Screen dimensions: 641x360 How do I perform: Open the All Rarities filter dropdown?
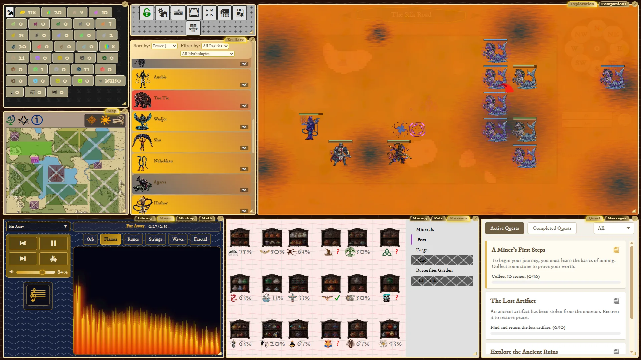point(215,46)
